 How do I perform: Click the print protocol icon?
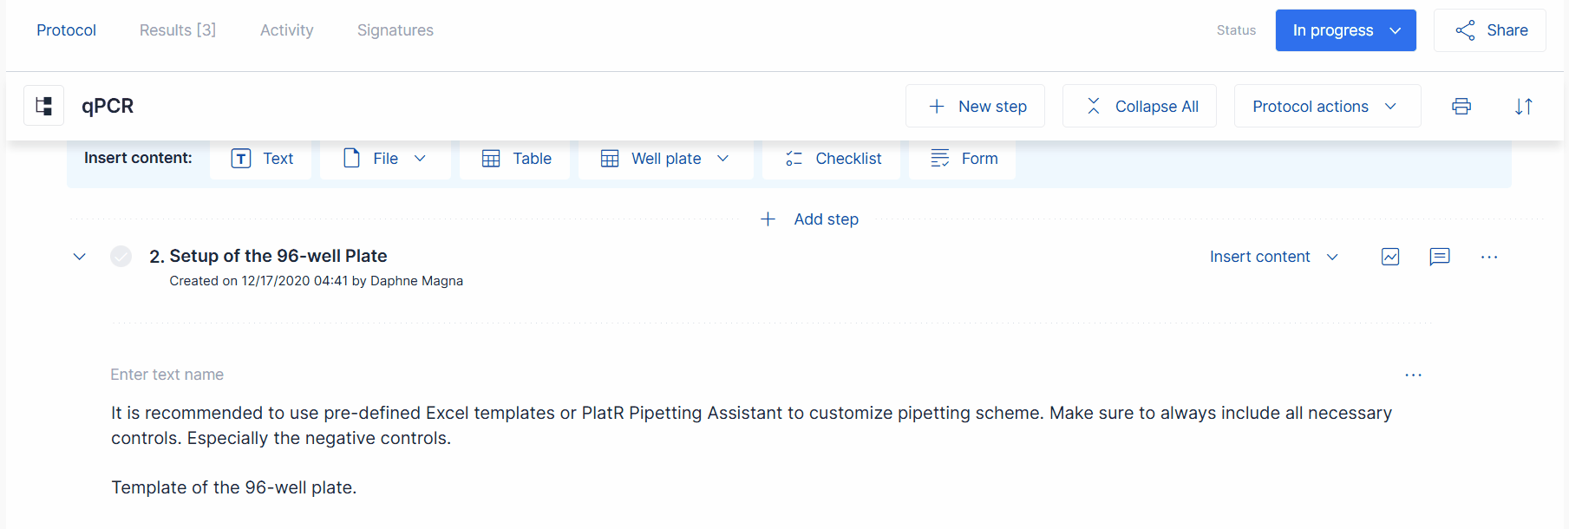point(1461,106)
